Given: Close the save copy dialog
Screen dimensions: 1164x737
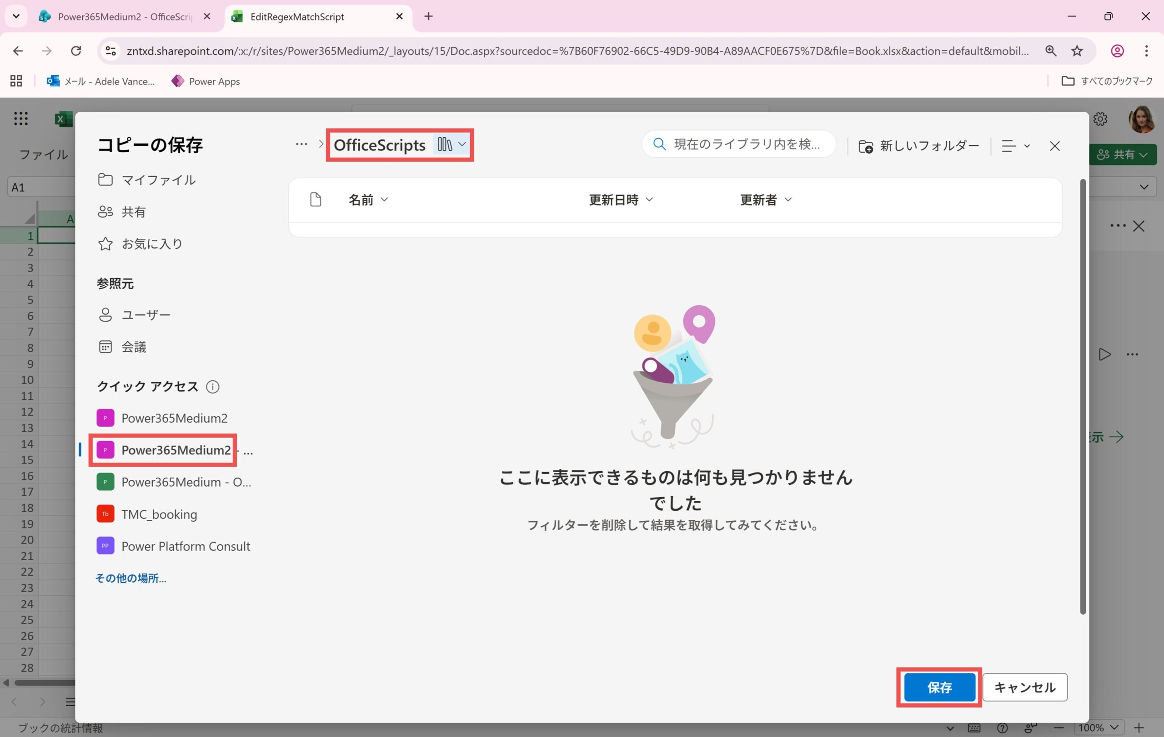Looking at the screenshot, I should tap(1054, 146).
